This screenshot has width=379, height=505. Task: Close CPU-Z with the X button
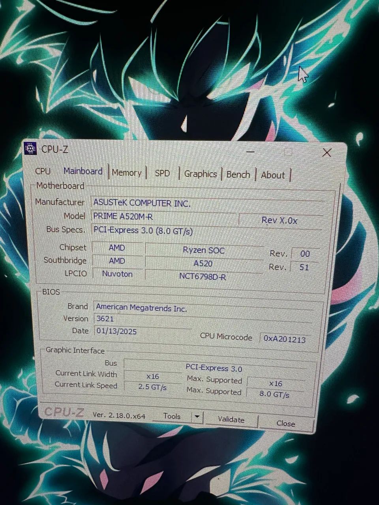click(x=326, y=152)
